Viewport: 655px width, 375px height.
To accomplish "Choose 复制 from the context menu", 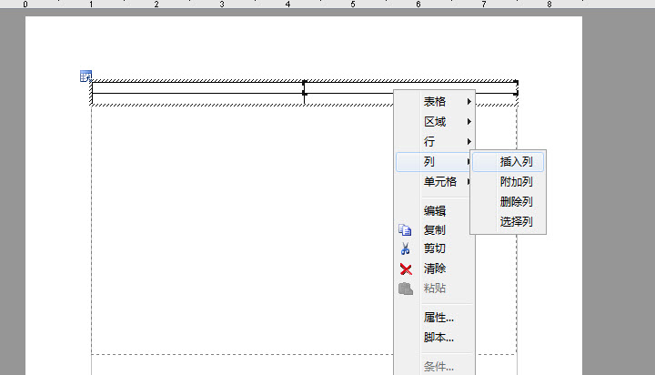I will coord(435,230).
